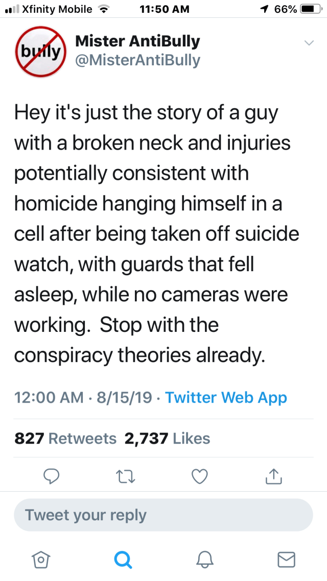Open the Messages envelope icon

coord(286,560)
